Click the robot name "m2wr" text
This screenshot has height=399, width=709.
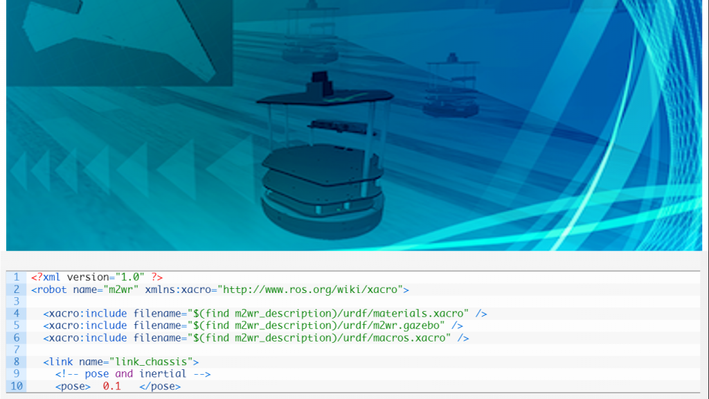pos(120,289)
